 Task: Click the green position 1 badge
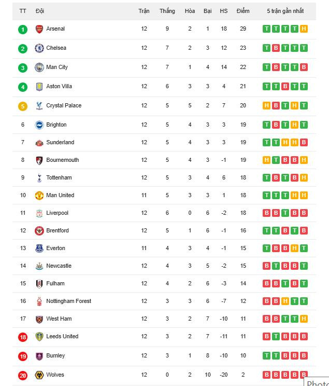pyautogui.click(x=23, y=30)
